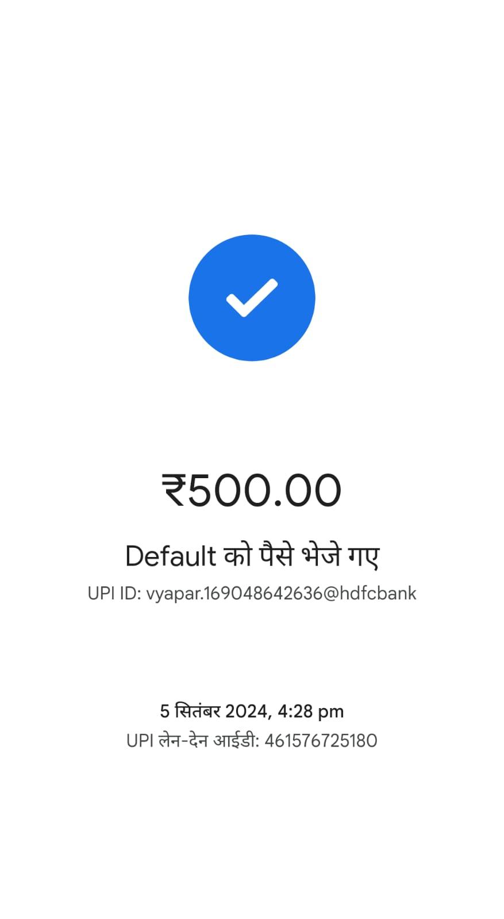Screen dimensions: 504x919
Task: Select the rupee symbol before 500.00
Action: [x=174, y=490]
